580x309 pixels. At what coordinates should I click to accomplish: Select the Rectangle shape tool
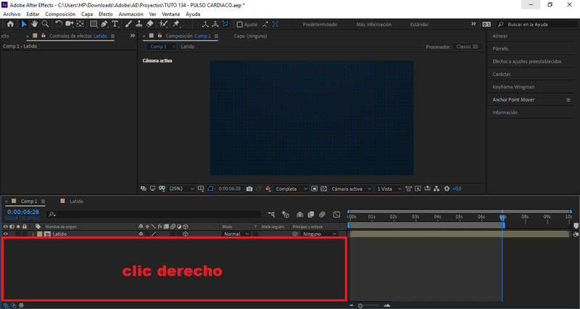[x=94, y=24]
